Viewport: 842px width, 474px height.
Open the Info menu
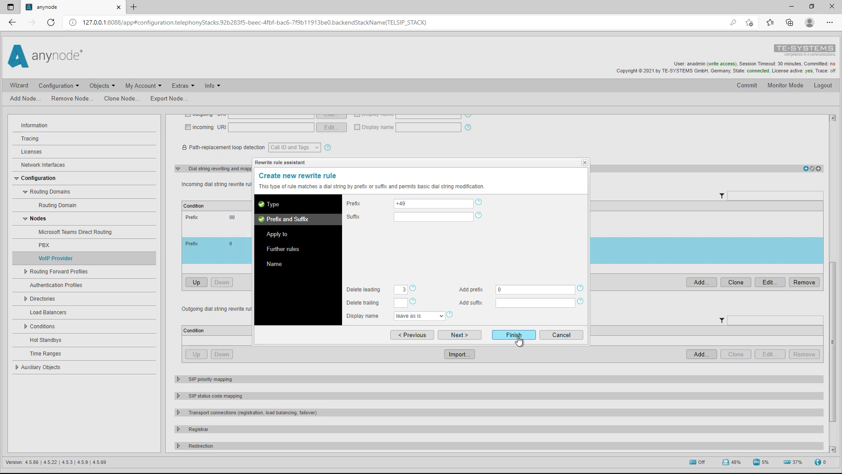[x=212, y=86]
